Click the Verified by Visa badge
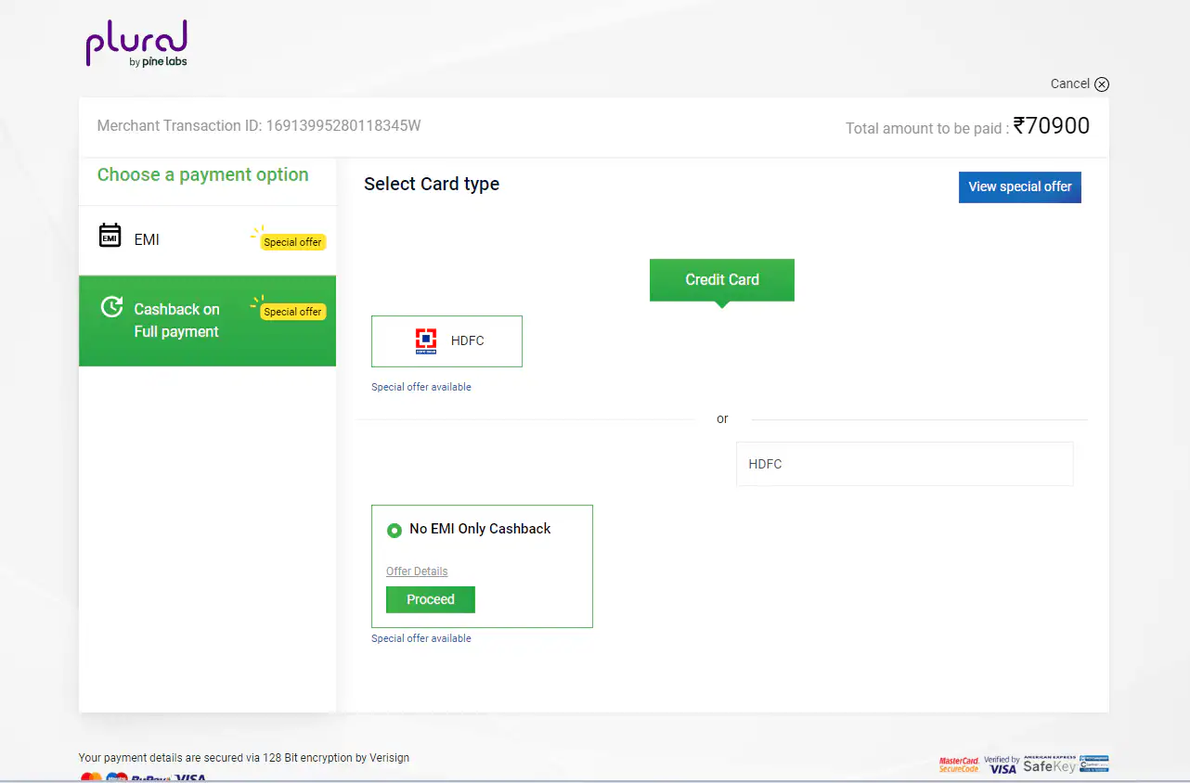This screenshot has width=1190, height=783. (x=1002, y=764)
